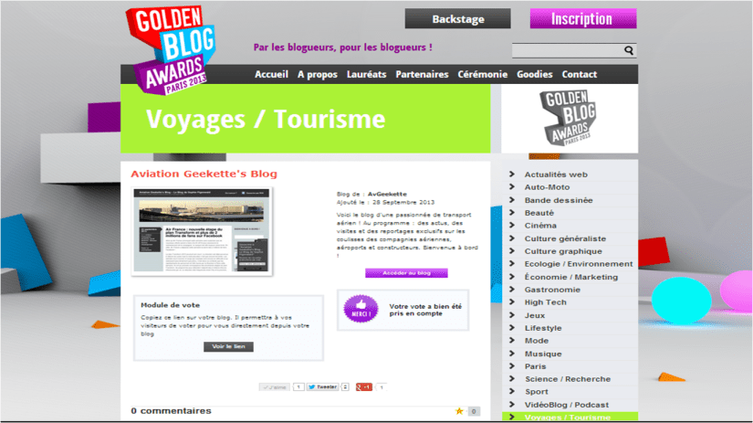Click the Facebook J'aime button
The image size is (753, 423).
[x=275, y=387]
